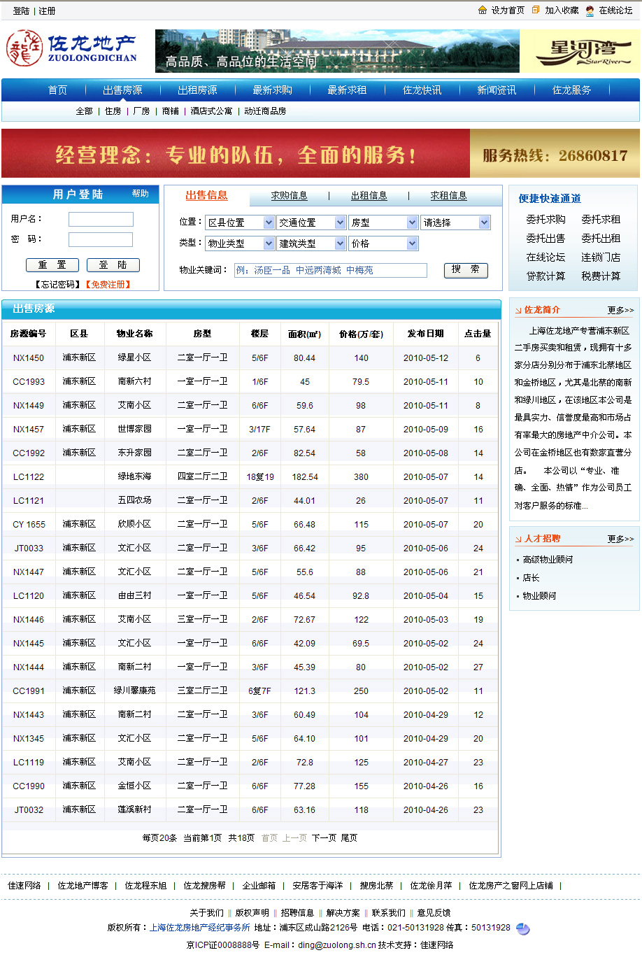Click 更多>> beside 人才招聘

tap(620, 539)
